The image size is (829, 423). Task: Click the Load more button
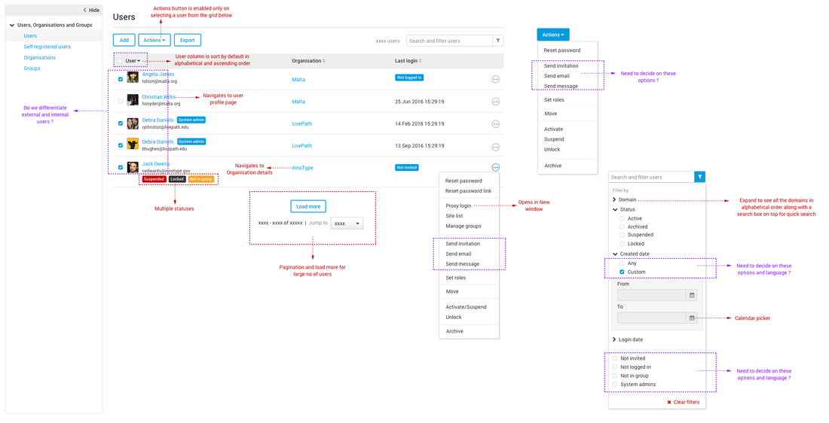[x=308, y=206]
